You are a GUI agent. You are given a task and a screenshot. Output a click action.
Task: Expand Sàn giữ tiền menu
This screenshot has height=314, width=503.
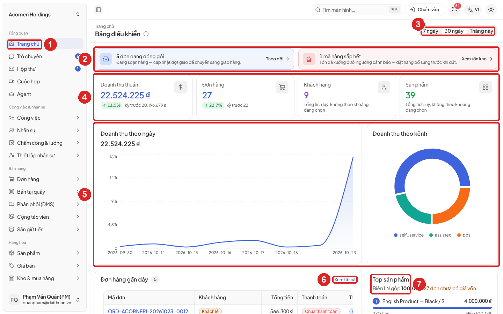coord(45,229)
